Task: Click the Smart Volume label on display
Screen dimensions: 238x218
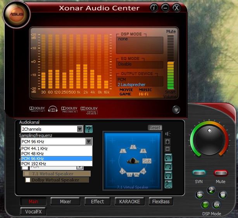Action: [x=170, y=94]
